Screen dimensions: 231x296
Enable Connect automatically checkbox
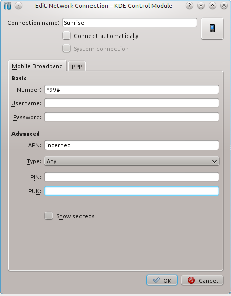66,35
